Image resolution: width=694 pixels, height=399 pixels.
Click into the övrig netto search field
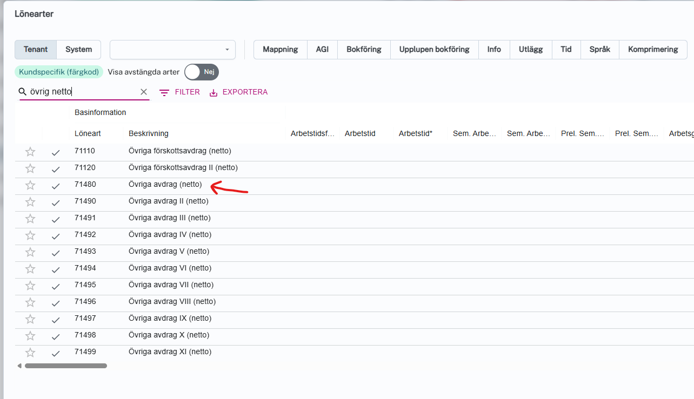coord(81,92)
